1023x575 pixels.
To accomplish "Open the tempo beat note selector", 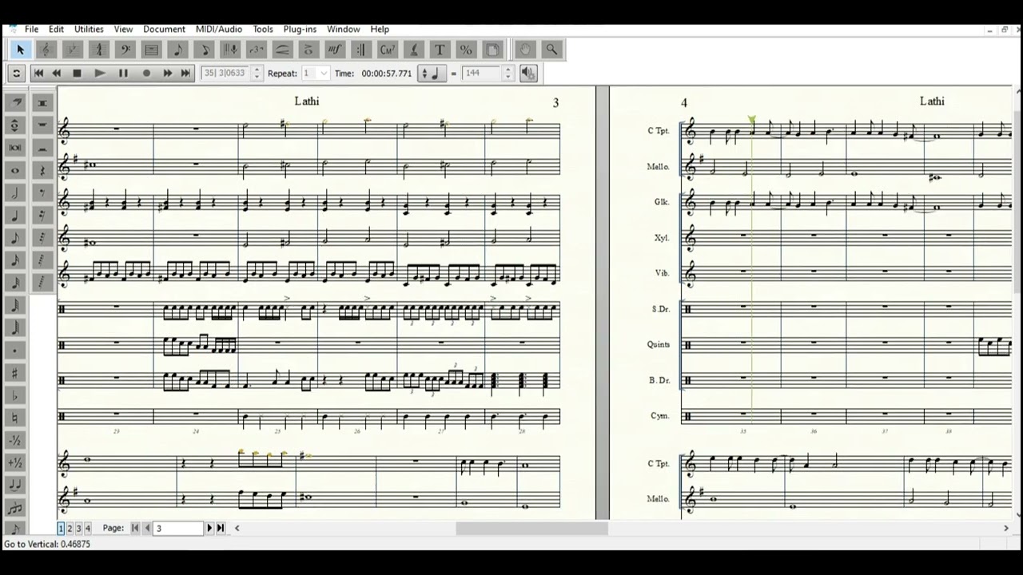I will (x=431, y=73).
